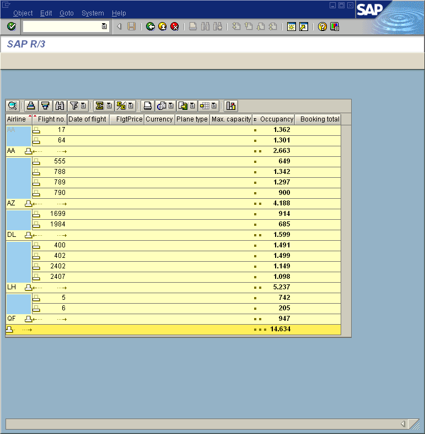Click the Total sigma icon
Image resolution: width=425 pixels, height=434 pixels.
[99, 105]
